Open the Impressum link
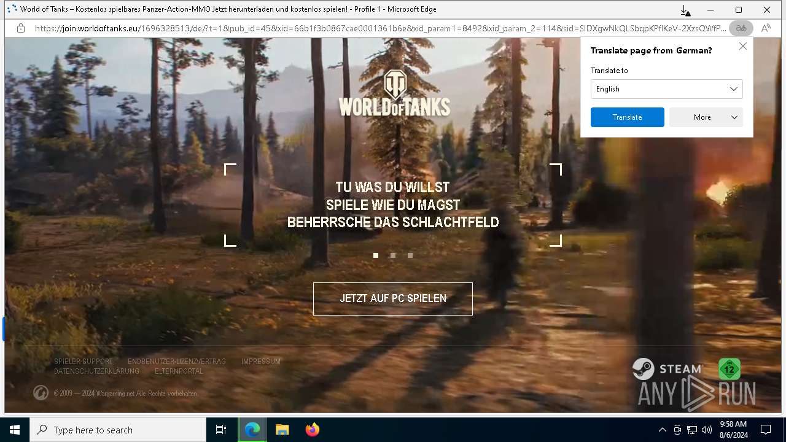 (261, 362)
